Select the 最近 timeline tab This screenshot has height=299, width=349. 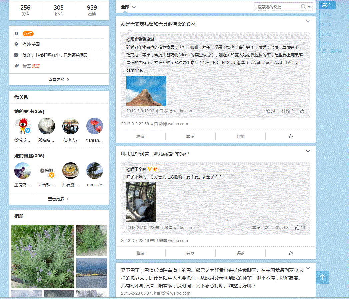326,5
